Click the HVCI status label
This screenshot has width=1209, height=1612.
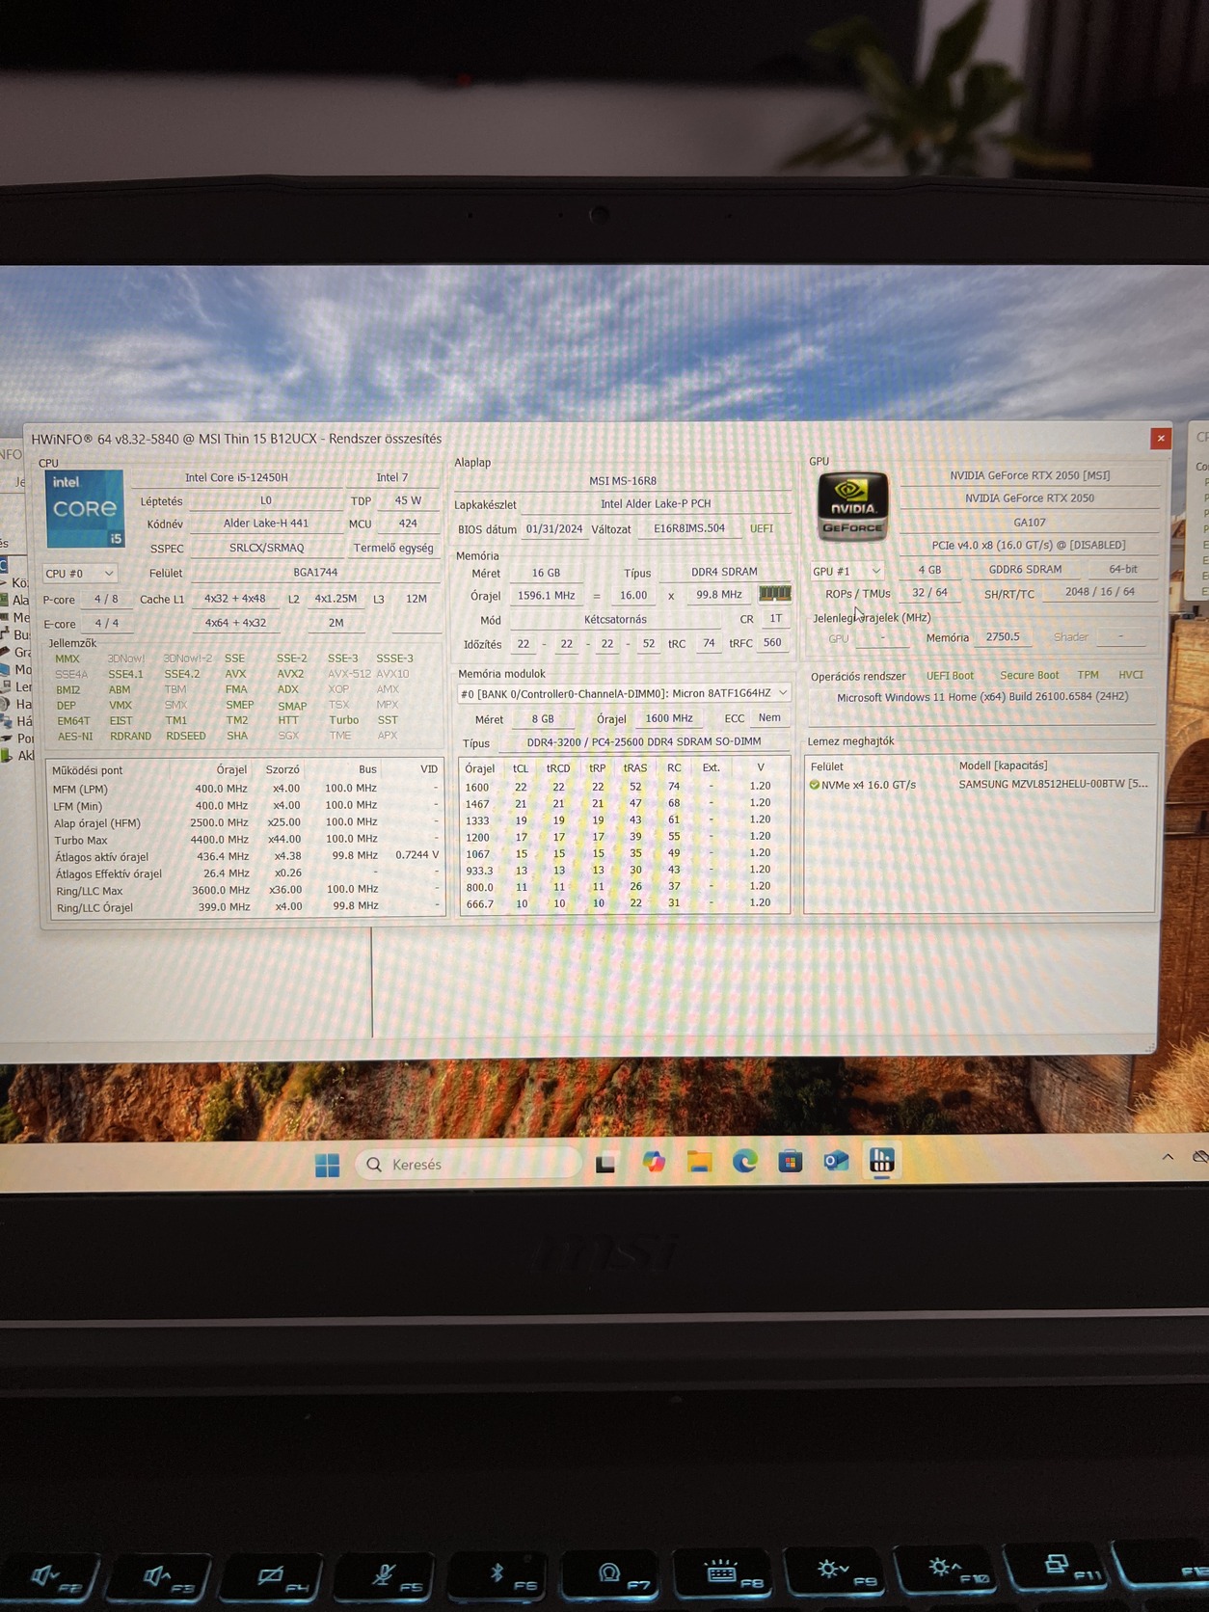1130,675
